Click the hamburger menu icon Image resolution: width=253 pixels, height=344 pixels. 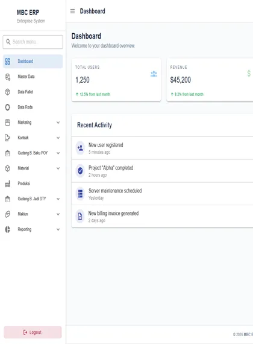[x=72, y=11]
